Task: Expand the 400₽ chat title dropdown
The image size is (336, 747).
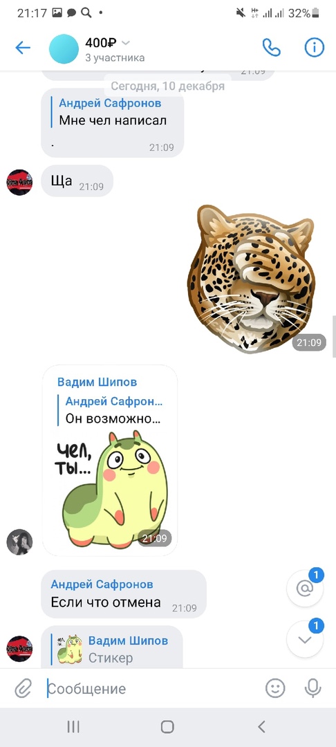Action: 126,43
